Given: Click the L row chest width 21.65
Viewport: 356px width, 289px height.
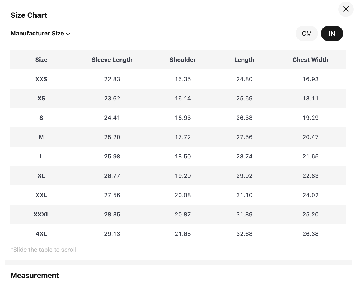Looking at the screenshot, I should pyautogui.click(x=310, y=156).
